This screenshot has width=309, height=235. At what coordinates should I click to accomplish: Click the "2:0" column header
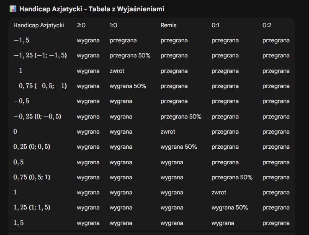(x=81, y=25)
